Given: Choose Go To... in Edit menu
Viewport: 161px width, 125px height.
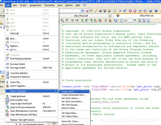Looking at the screenshot, I should 32,50.
